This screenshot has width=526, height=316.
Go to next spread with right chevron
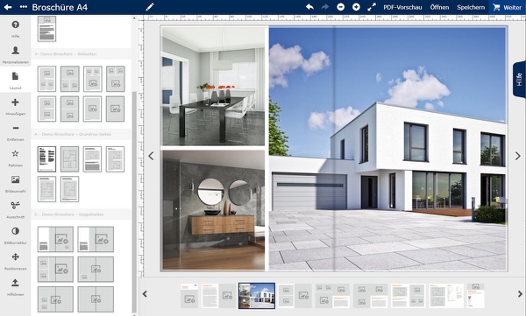[517, 156]
